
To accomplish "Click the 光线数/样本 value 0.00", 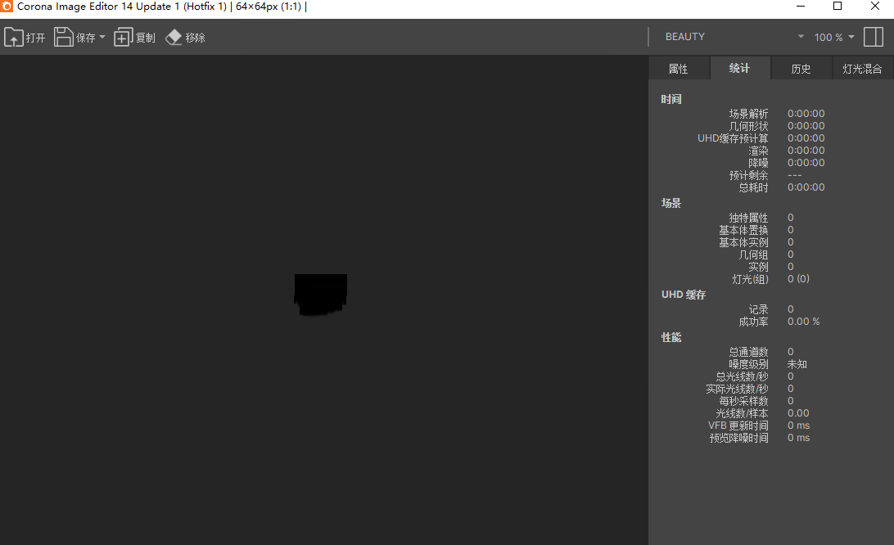I will pyautogui.click(x=798, y=412).
